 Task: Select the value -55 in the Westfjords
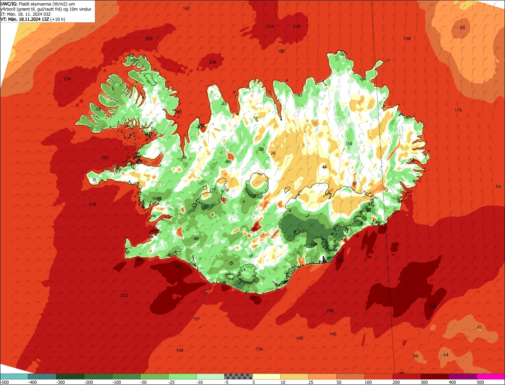pyautogui.click(x=97, y=109)
